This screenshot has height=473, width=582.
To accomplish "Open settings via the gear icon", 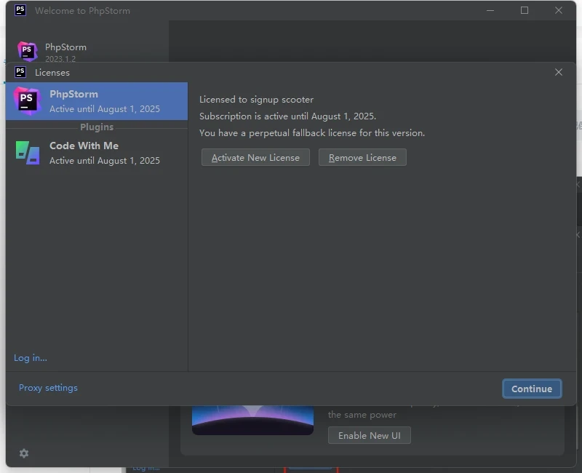I will (24, 453).
